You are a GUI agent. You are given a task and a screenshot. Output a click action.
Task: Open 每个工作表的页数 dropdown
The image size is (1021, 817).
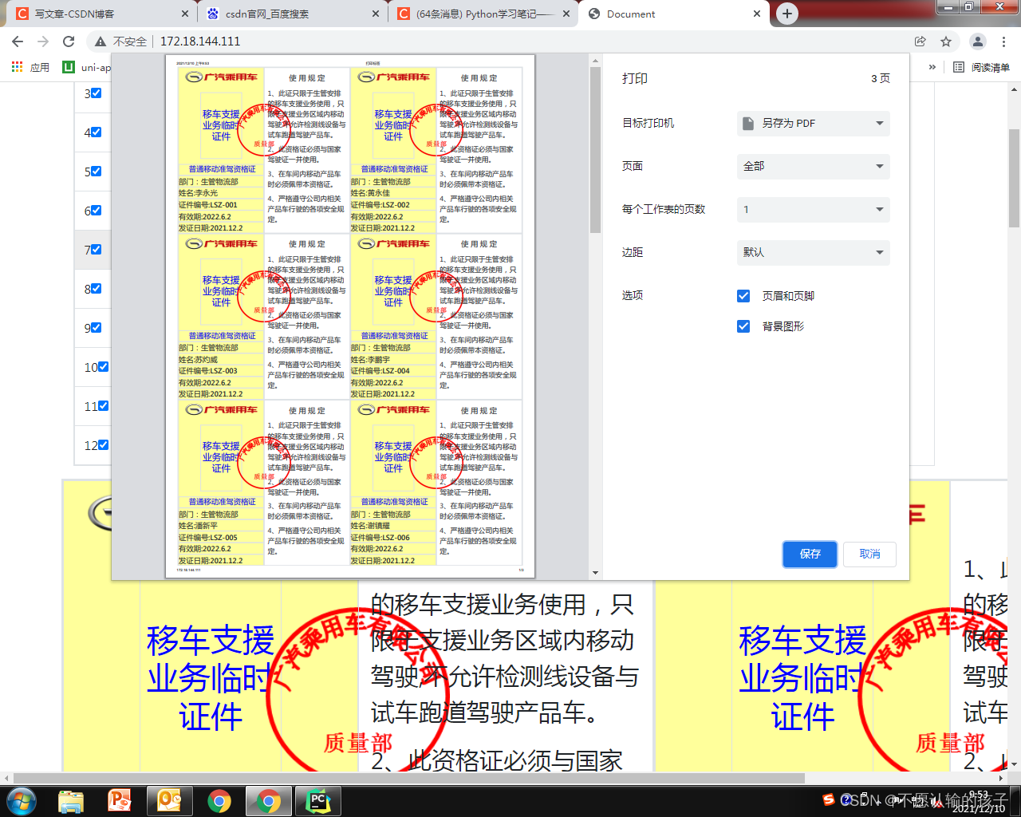[813, 209]
